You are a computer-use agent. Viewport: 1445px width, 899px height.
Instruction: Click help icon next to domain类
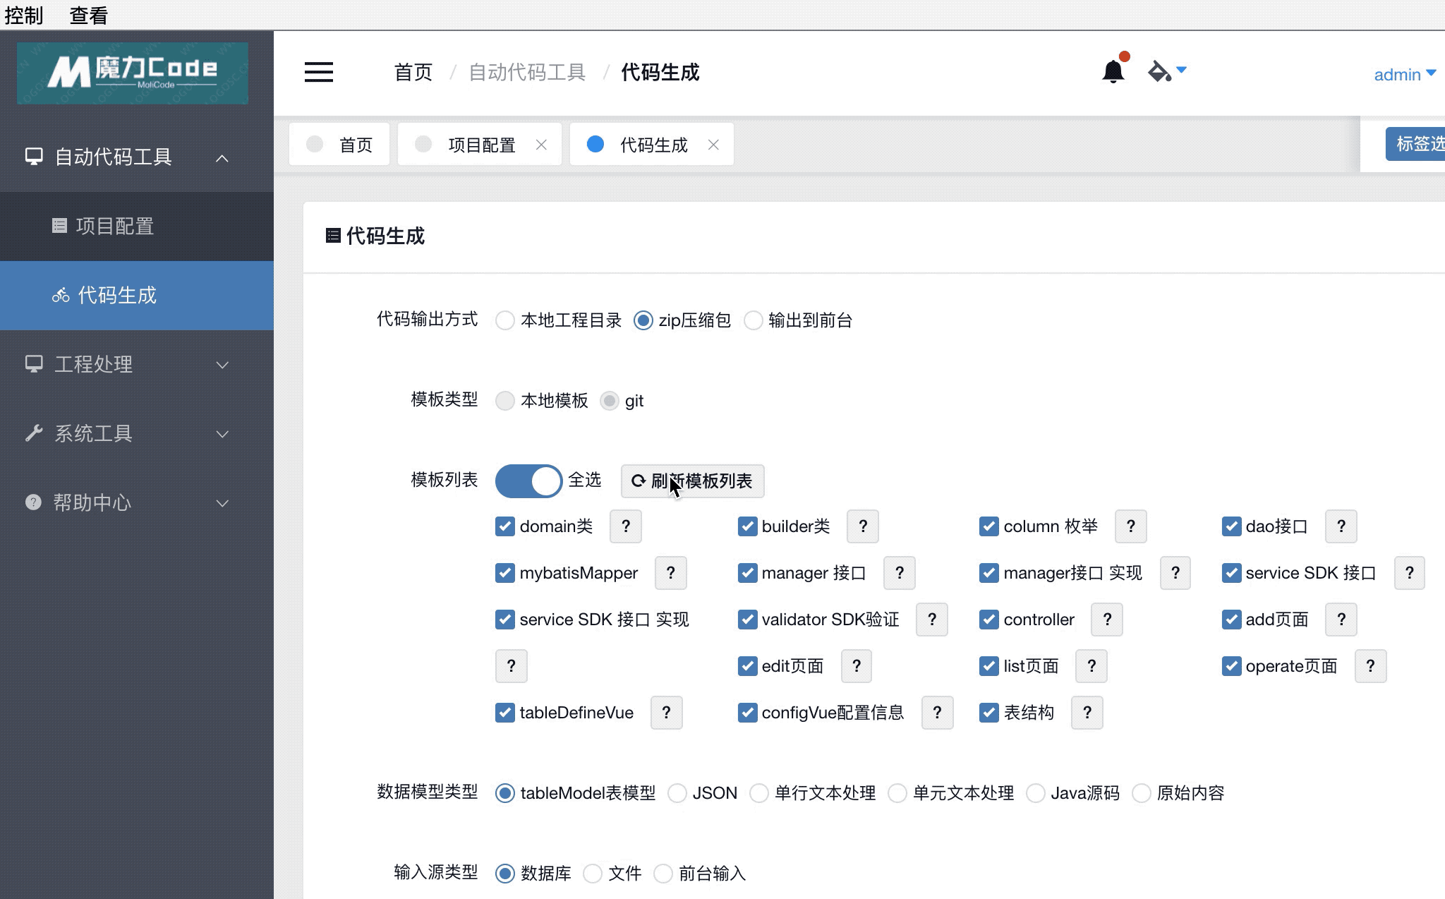625,526
